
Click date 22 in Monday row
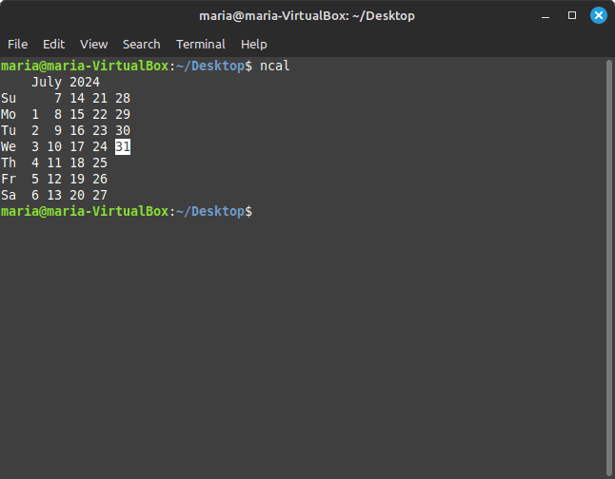coord(100,114)
